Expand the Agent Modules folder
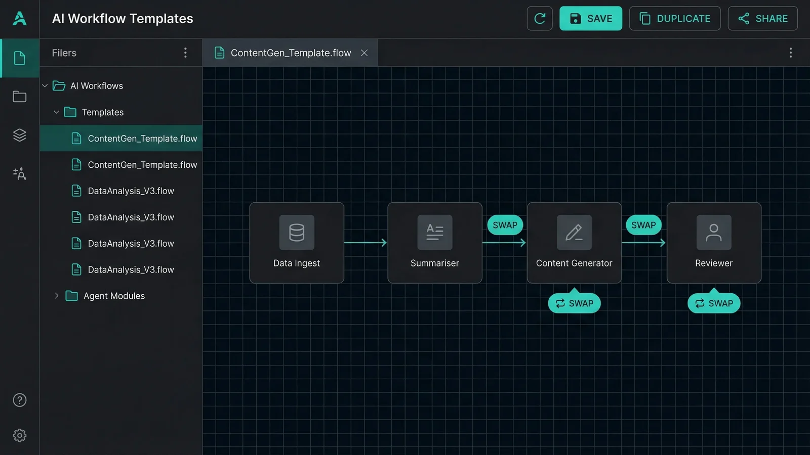810x455 pixels. 56,296
